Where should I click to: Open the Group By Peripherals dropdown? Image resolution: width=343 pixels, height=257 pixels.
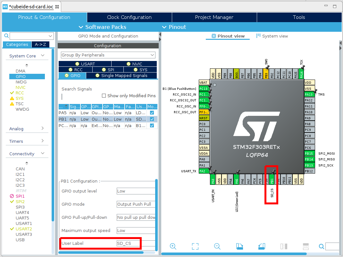pyautogui.click(x=108, y=55)
